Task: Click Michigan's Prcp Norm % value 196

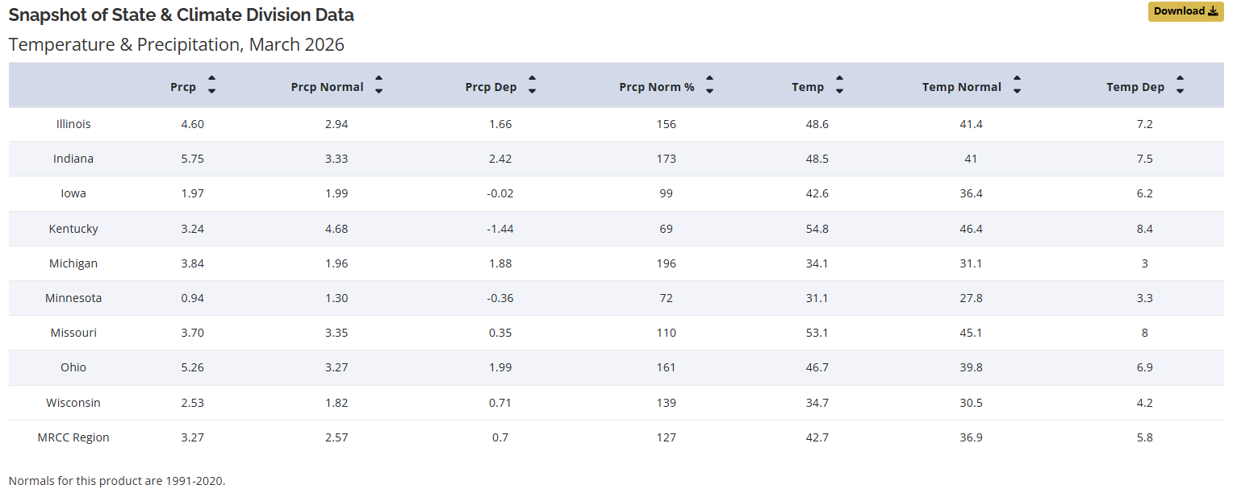Action: click(x=667, y=263)
